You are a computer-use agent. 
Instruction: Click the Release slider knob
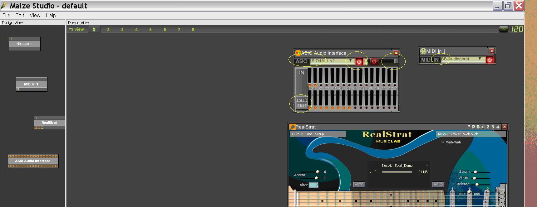477,184
